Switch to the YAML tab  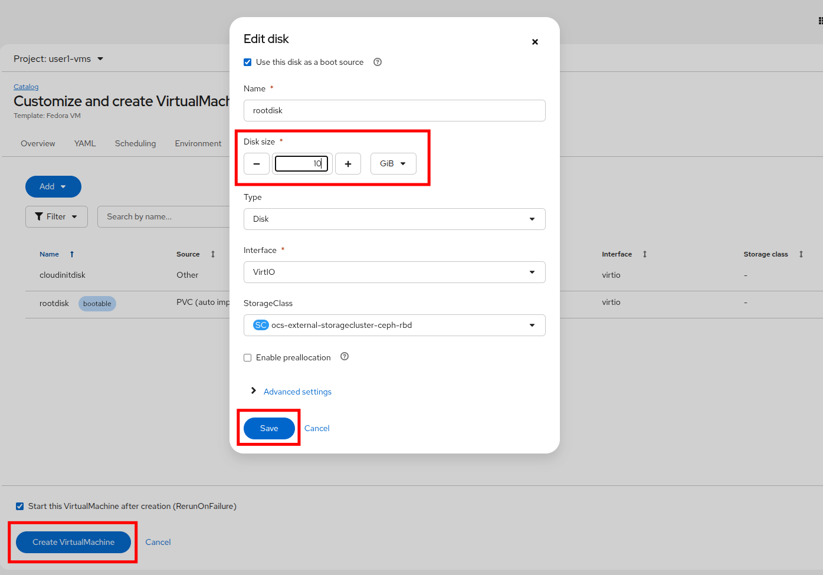85,143
